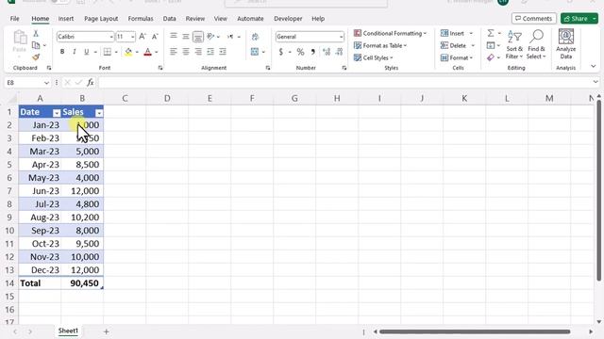Apply the dollar Accounting format
The width and height of the screenshot is (604, 339).
click(x=281, y=52)
